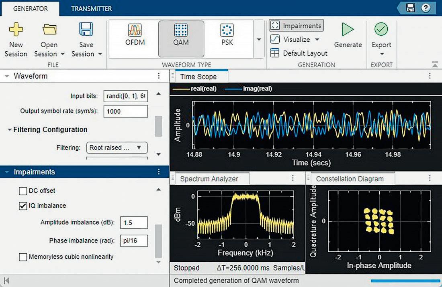Click the collapse side panel icon at bottom left
442x287 pixels.
click(x=6, y=281)
